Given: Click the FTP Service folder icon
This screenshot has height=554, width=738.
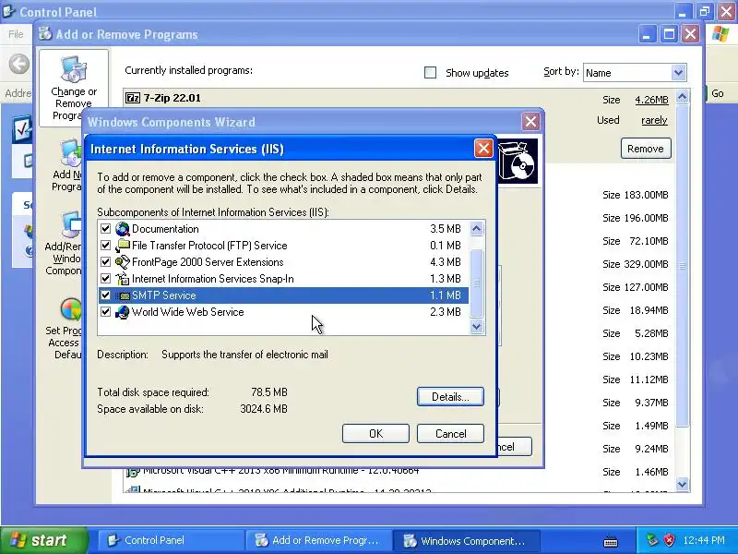Looking at the screenshot, I should point(123,246).
